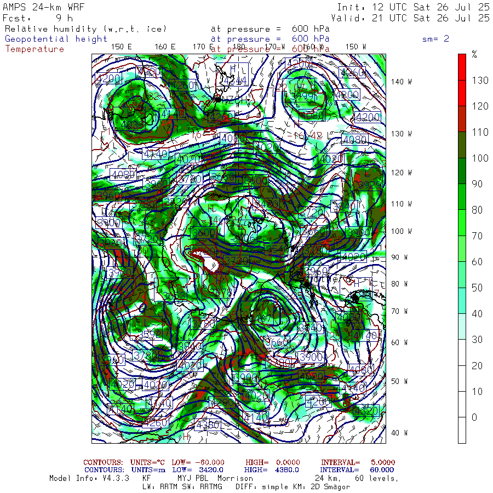Select the dark green color bar segment between 90 and 100

coord(462,171)
